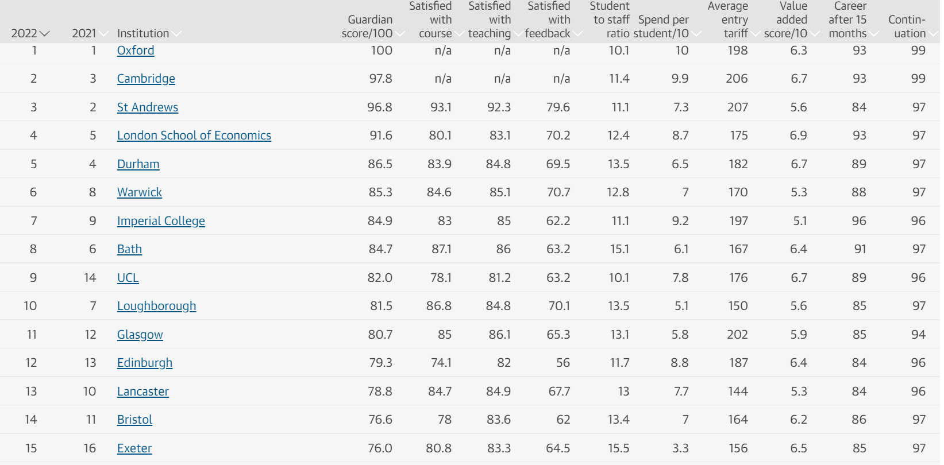
Task: Open the Oxford university link
Action: 136,51
